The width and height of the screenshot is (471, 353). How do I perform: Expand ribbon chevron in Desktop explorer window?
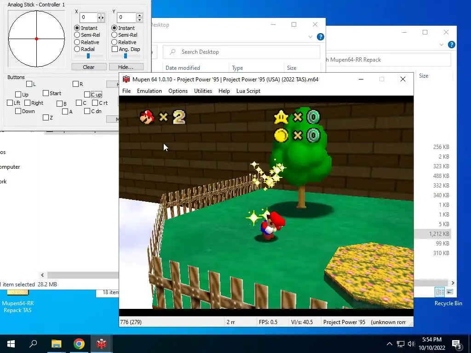[310, 37]
